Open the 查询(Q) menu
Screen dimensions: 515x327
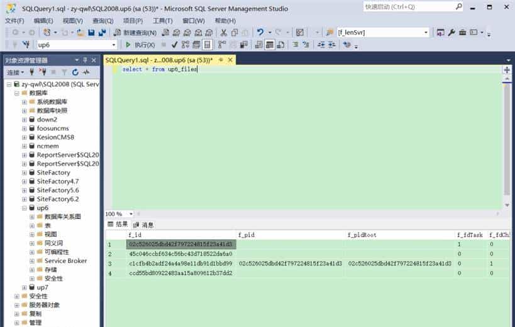point(102,21)
